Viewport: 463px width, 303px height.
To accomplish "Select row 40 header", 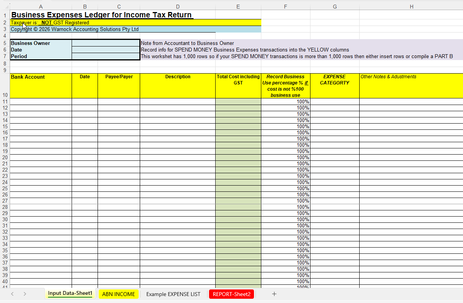I will click(5, 281).
